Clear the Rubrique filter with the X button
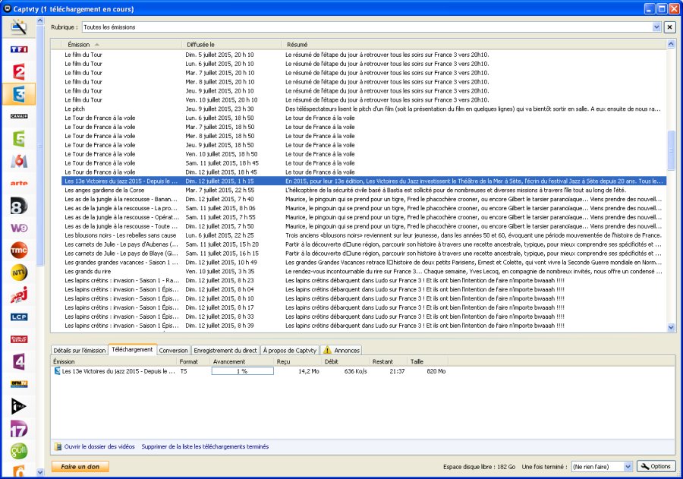The width and height of the screenshot is (683, 479). [x=669, y=27]
